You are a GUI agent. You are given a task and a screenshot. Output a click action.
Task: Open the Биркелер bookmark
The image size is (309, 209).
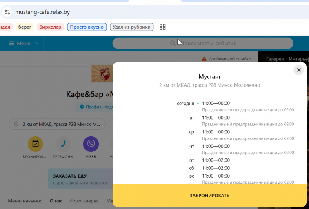50,27
